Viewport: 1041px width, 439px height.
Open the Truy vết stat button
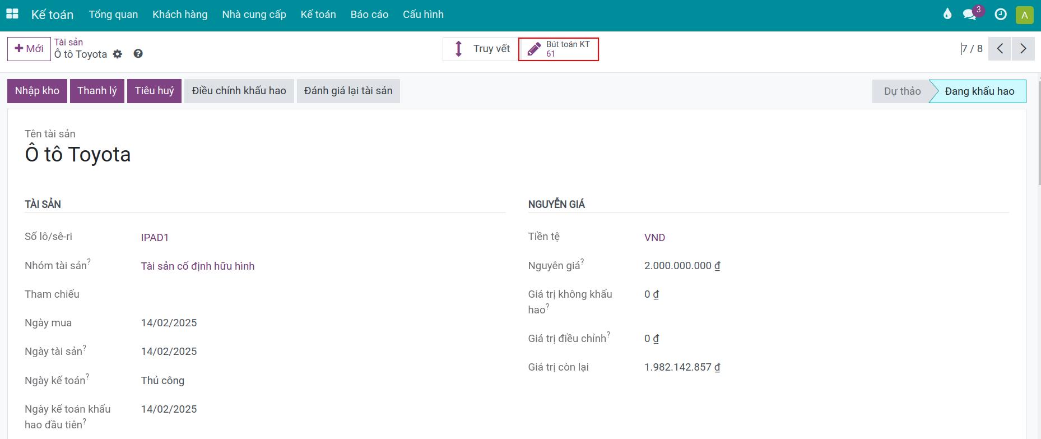481,49
